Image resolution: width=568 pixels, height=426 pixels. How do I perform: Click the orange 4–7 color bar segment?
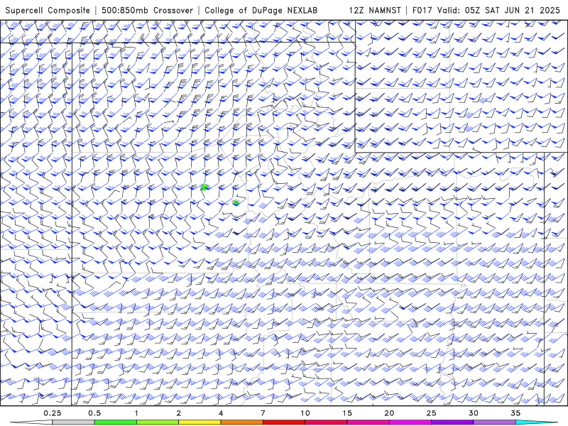pos(241,422)
